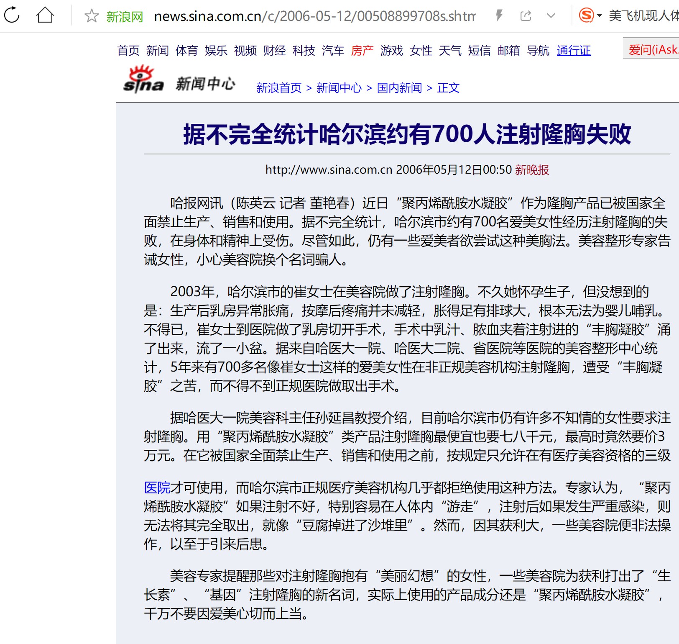Click the 新浪网 site label in address bar
This screenshot has width=679, height=644.
pos(125,16)
